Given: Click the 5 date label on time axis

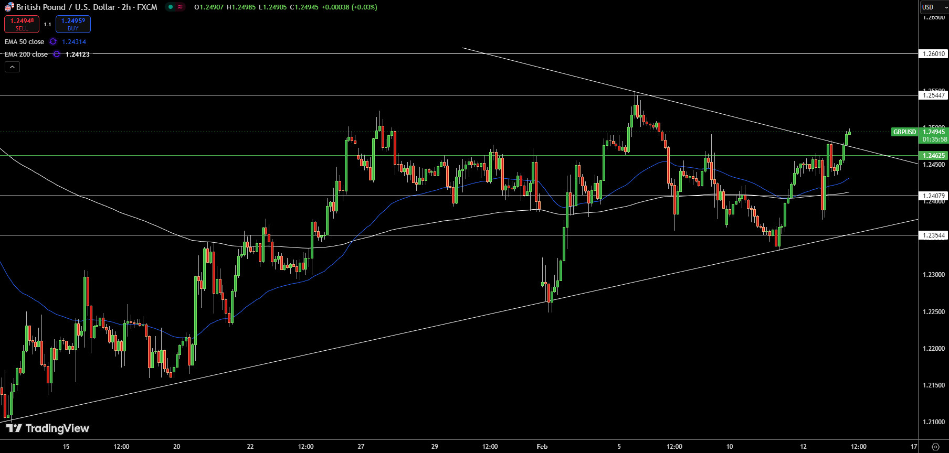Looking at the screenshot, I should click(619, 447).
